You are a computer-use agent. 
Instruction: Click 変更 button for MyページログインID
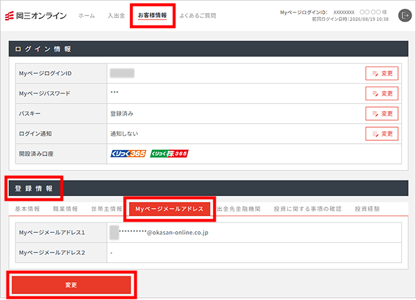pyautogui.click(x=382, y=74)
